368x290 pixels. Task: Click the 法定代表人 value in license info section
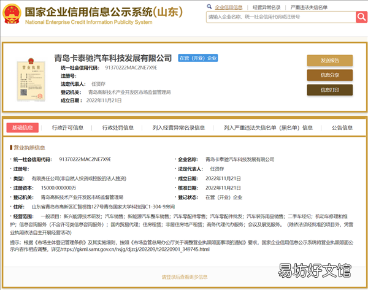[x=217, y=169]
